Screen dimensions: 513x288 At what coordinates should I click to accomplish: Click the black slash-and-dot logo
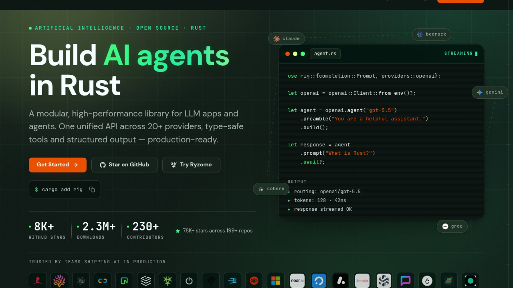[x=341, y=281]
